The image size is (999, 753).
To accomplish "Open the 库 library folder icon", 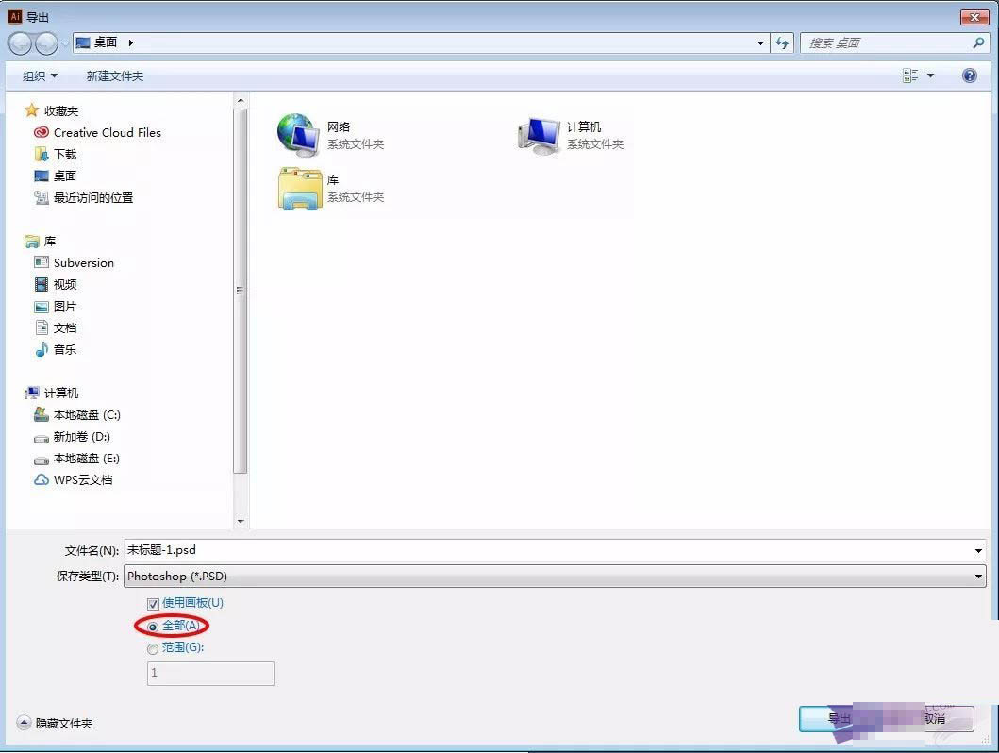I will coord(299,189).
